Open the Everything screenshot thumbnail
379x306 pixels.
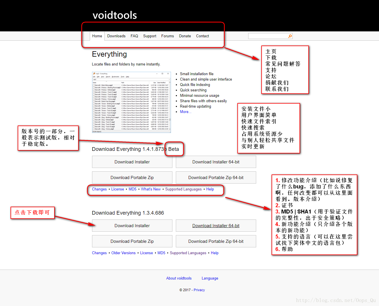(131, 102)
